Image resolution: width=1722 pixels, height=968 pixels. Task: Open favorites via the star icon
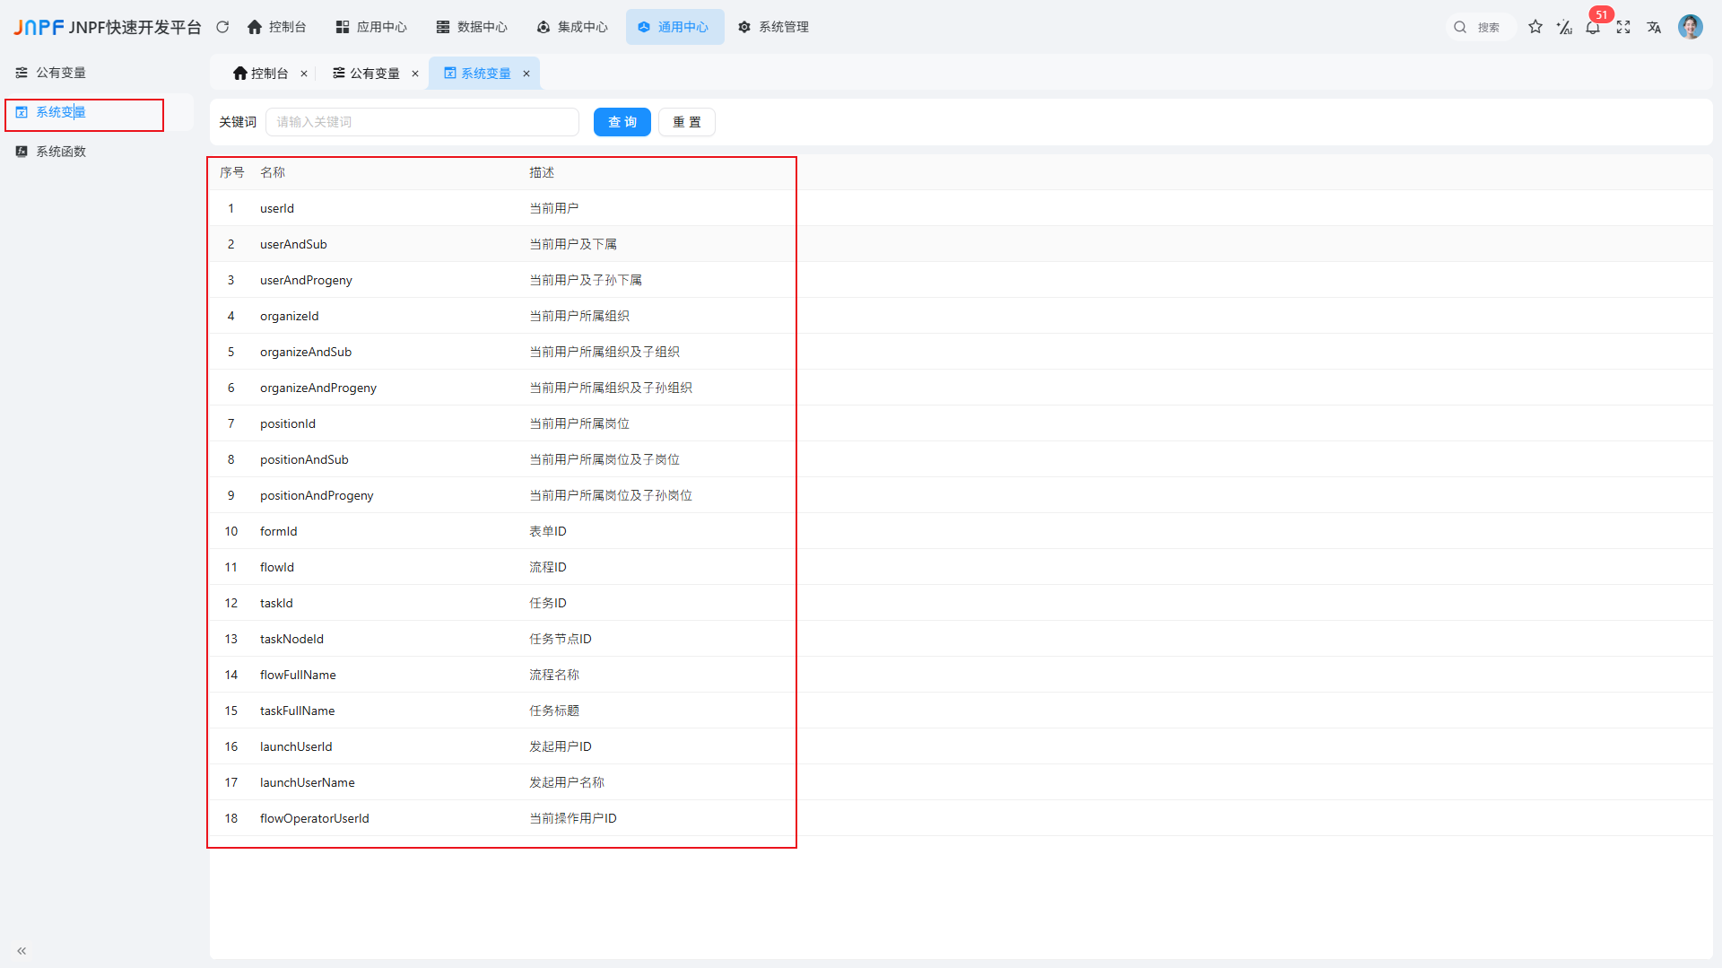1535,27
